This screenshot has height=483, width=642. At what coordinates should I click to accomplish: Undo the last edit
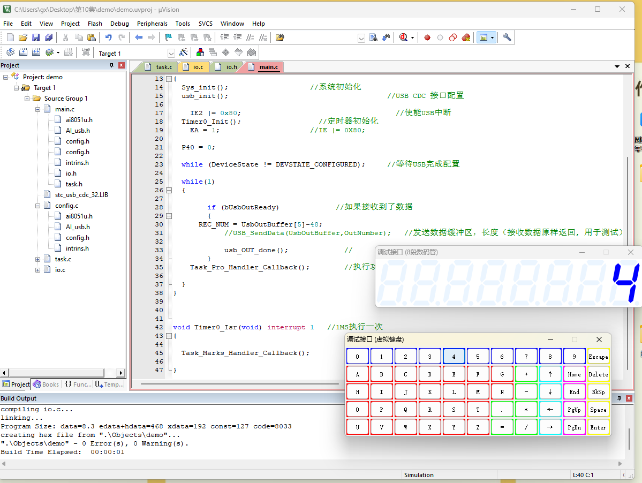[x=109, y=37]
